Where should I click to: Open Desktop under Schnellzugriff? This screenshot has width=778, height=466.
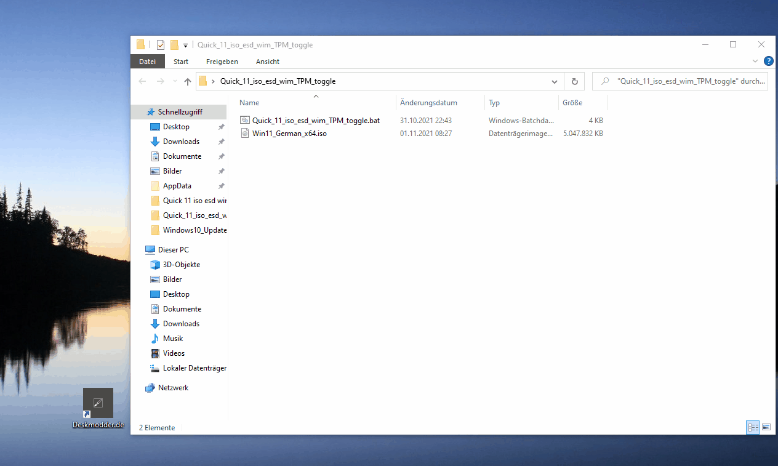coord(176,127)
